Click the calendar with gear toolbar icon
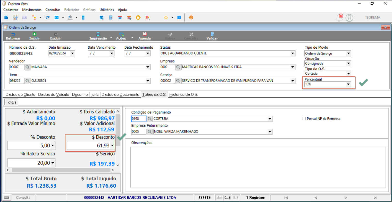The image size is (392, 202). [x=129, y=17]
